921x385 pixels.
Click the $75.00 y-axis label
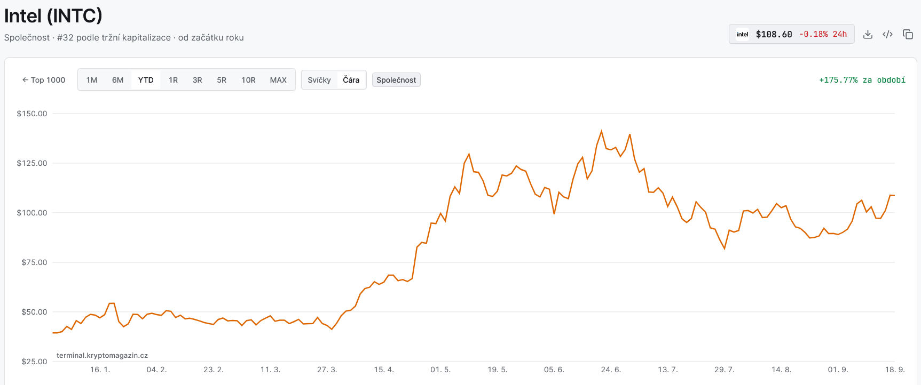(x=34, y=262)
